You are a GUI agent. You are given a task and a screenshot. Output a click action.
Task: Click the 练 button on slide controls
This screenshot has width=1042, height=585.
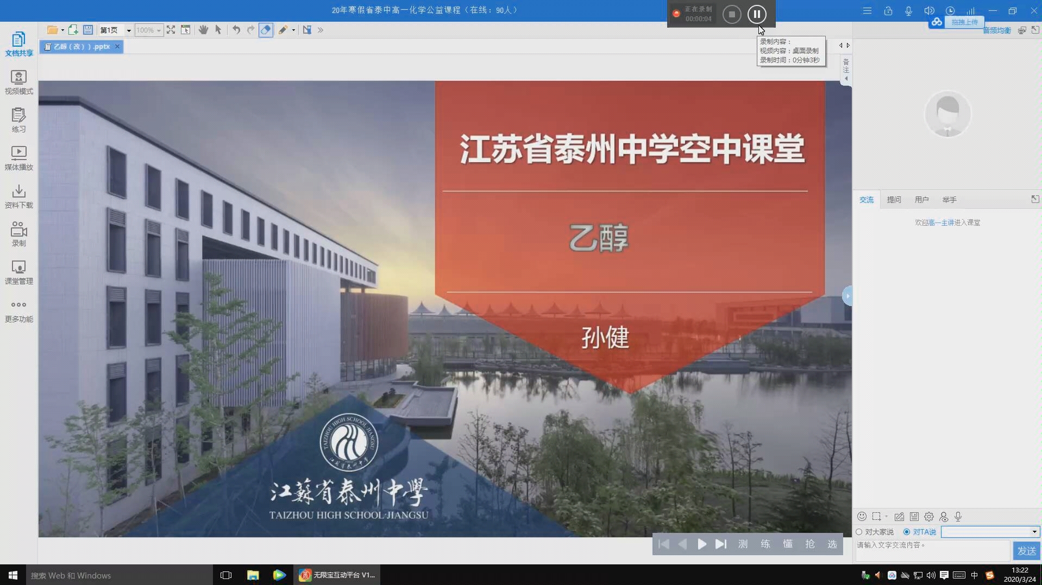[765, 544]
